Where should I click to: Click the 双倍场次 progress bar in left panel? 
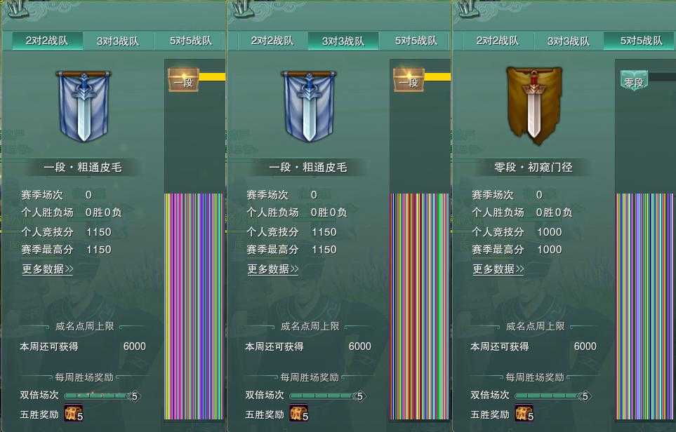[x=102, y=396]
